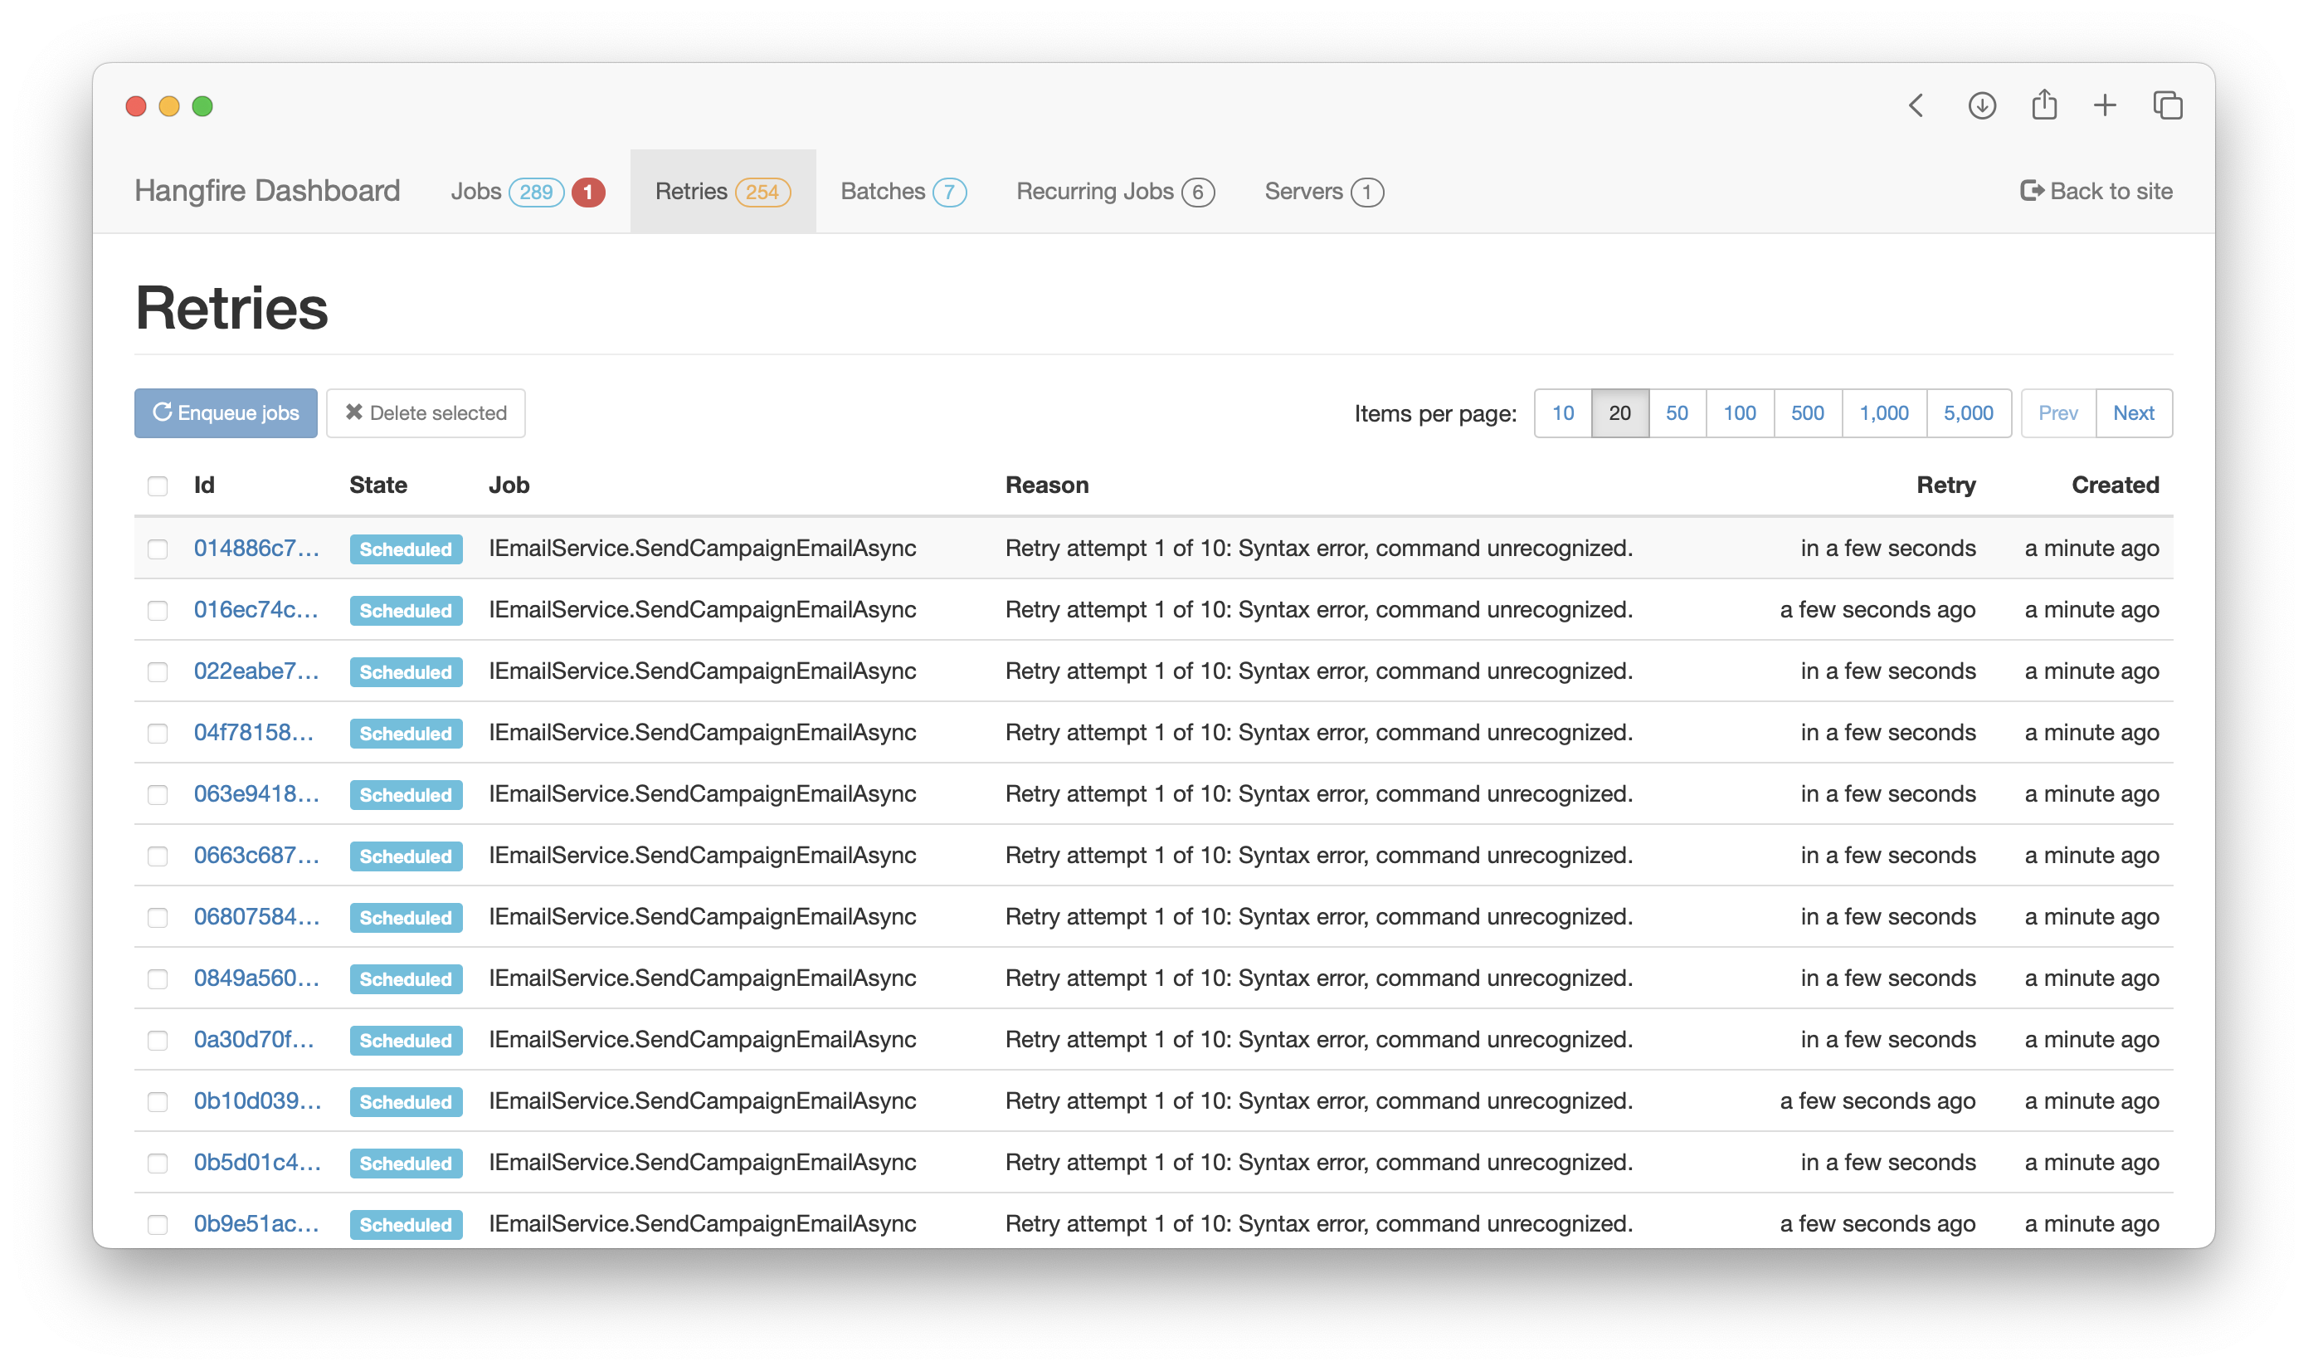Open job link 063e9418
This screenshot has height=1371, width=2308.
click(256, 793)
